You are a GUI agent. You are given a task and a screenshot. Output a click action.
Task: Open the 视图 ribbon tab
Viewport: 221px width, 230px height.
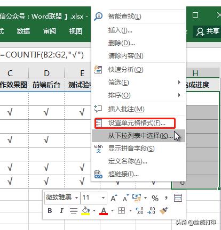click(x=76, y=31)
